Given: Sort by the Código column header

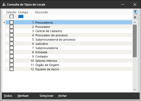Looking at the screenshot, I should [x=23, y=12].
